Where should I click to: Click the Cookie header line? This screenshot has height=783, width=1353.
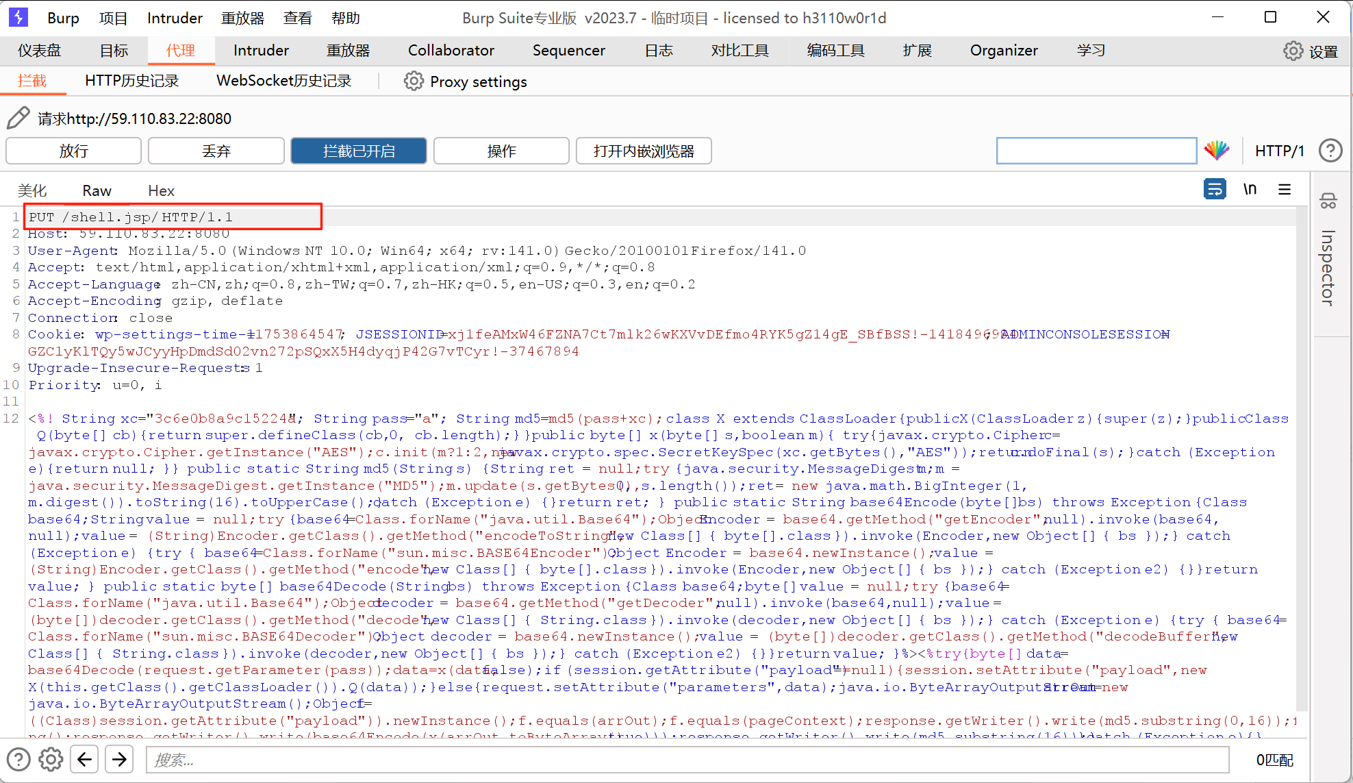click(598, 343)
